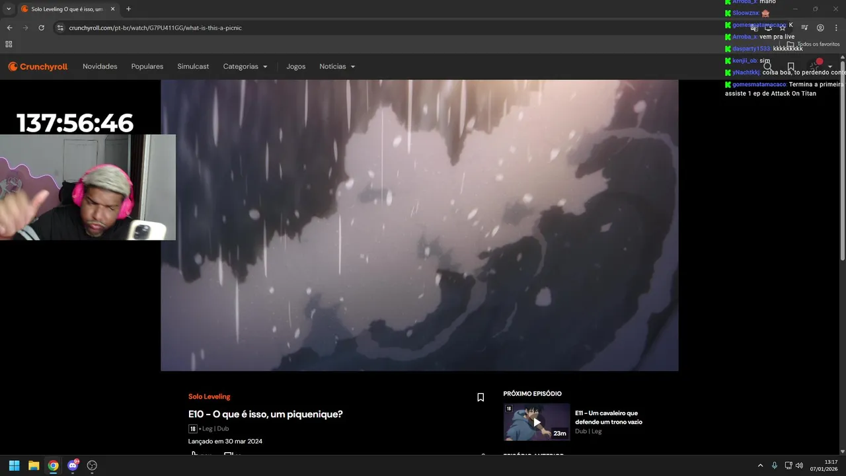This screenshot has width=846, height=476.
Task: Expand the Notícias dropdown
Action: click(337, 67)
